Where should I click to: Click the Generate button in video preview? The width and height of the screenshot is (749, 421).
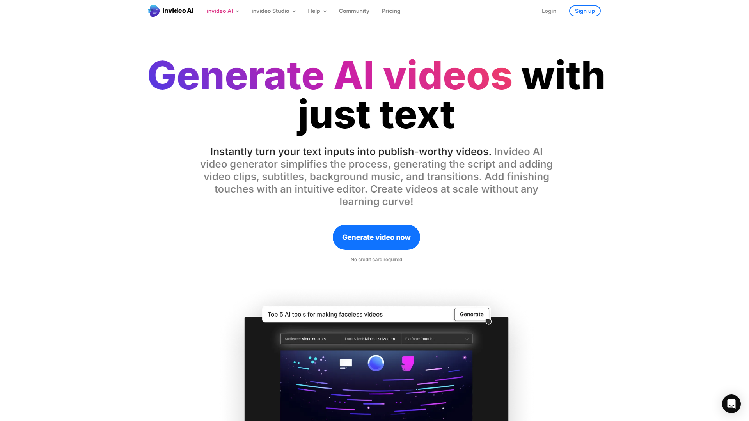click(472, 314)
